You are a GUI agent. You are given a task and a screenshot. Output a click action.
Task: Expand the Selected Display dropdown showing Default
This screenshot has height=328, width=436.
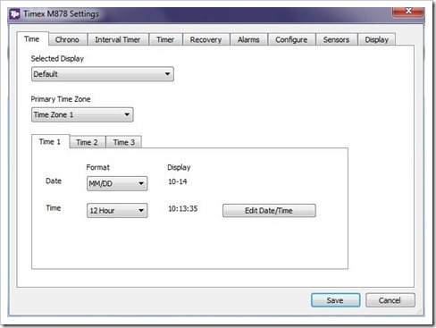(x=103, y=74)
